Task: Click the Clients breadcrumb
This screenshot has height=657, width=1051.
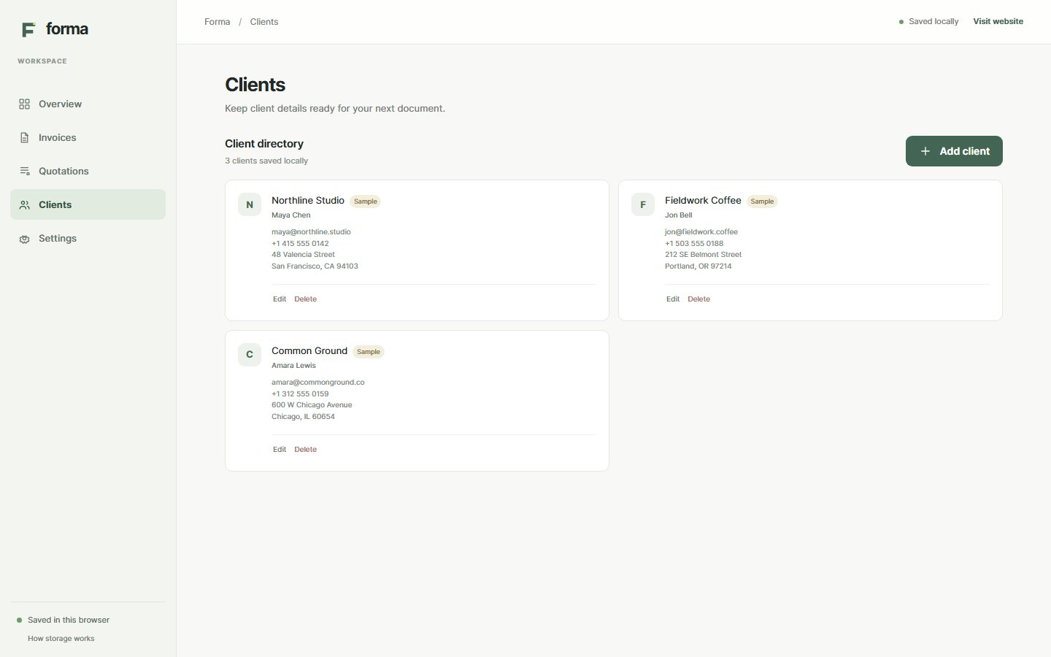Action: pyautogui.click(x=264, y=22)
